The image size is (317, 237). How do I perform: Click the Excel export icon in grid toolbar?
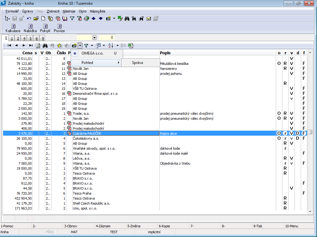click(130, 46)
